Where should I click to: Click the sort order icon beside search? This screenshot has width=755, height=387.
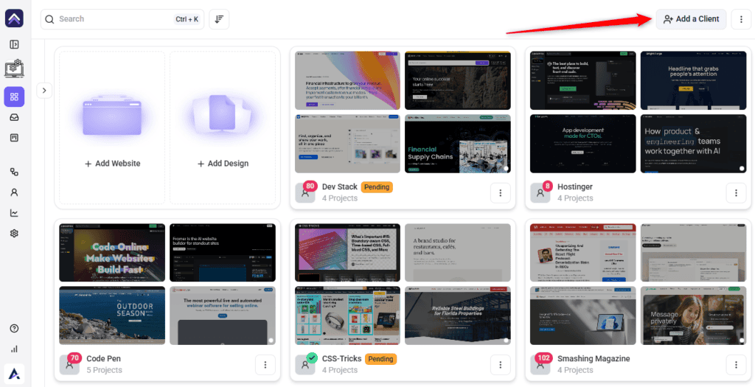pyautogui.click(x=219, y=19)
